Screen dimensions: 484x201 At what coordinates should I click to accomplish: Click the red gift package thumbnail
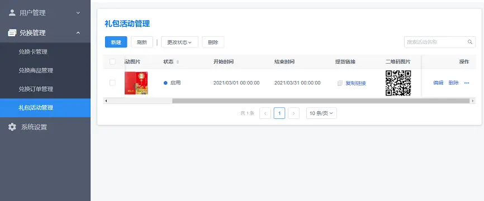click(x=136, y=83)
